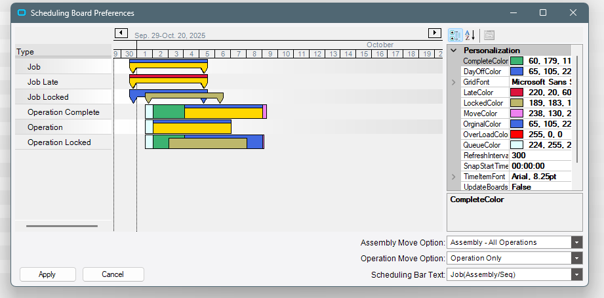Expand the GridFont property
Image resolution: width=604 pixels, height=298 pixels.
pos(453,82)
